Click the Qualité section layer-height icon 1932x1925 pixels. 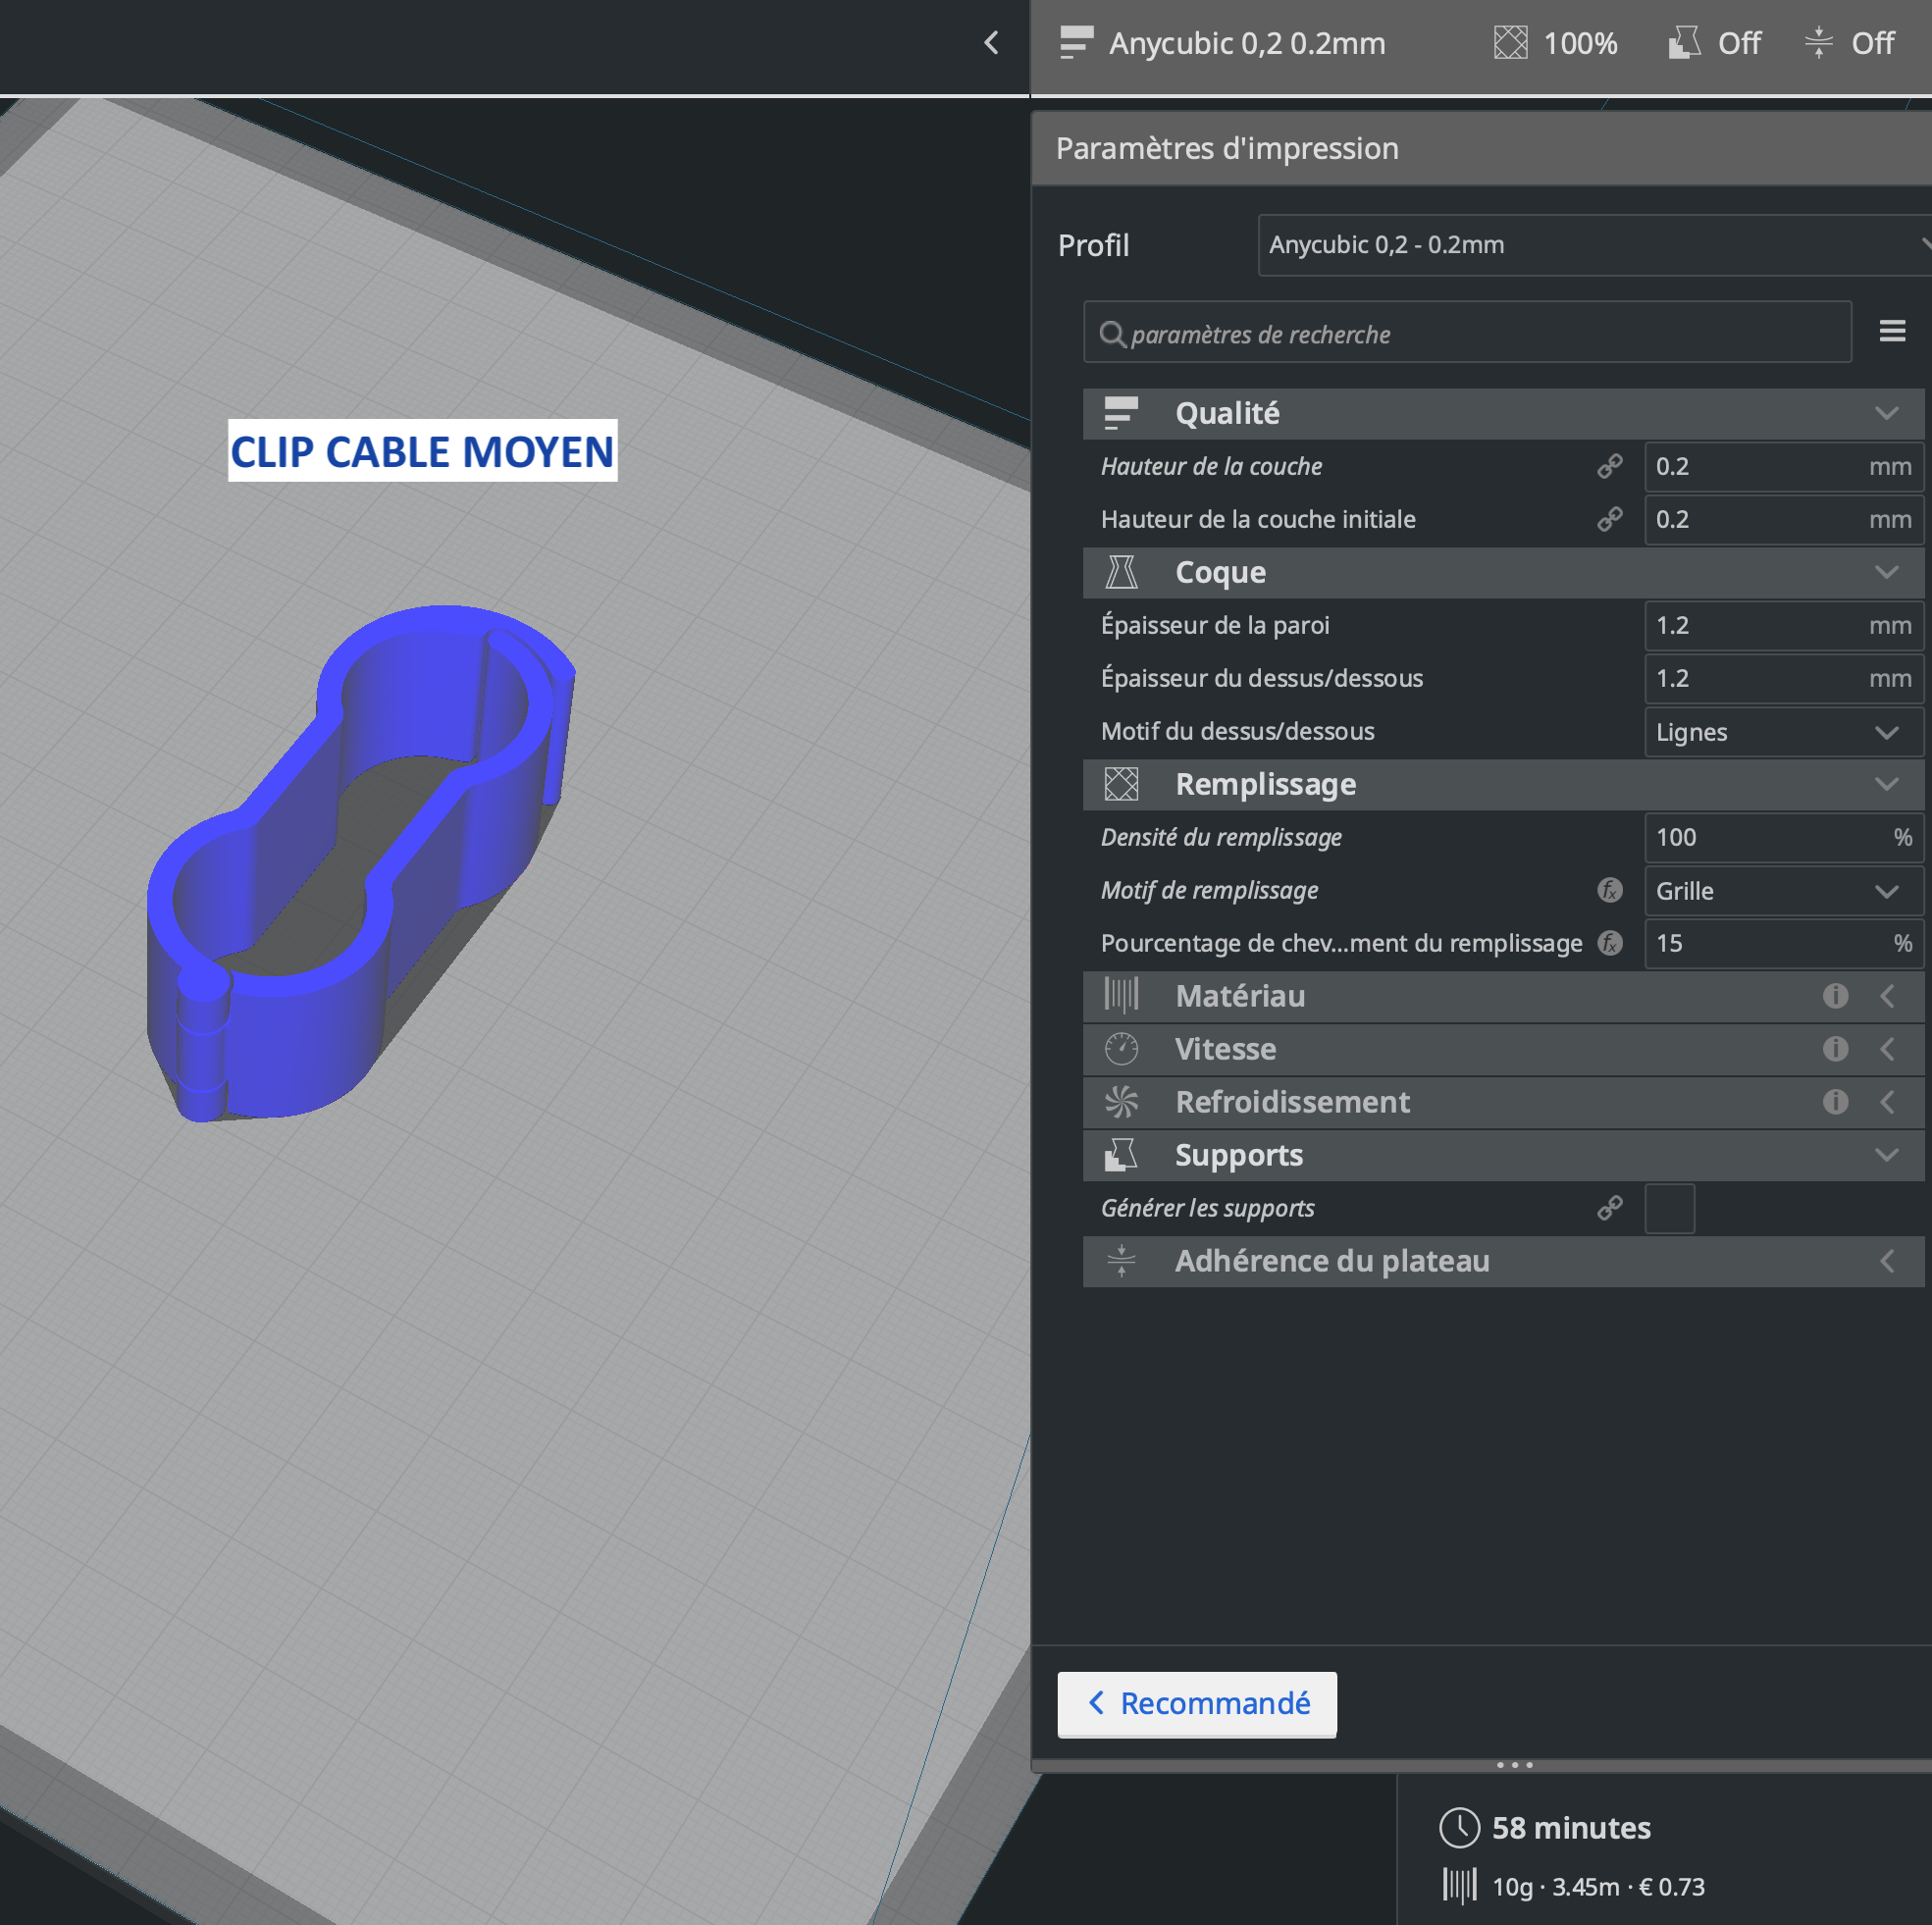coord(1122,413)
